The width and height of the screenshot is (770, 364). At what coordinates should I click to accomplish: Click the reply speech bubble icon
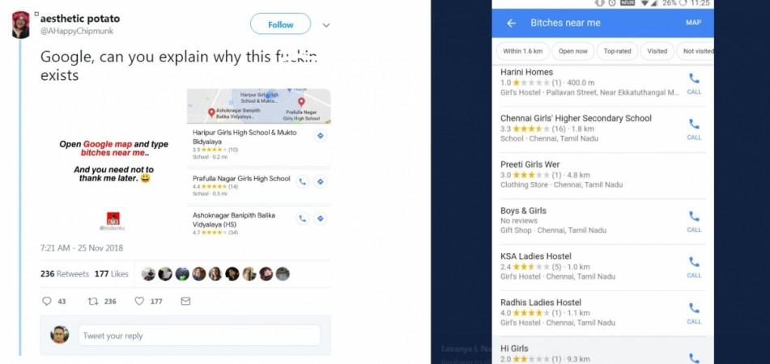[x=47, y=301]
